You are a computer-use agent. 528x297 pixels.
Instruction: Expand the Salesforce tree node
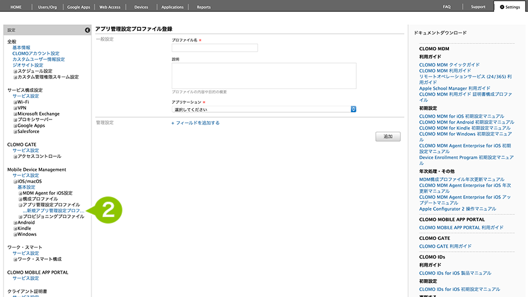point(15,132)
